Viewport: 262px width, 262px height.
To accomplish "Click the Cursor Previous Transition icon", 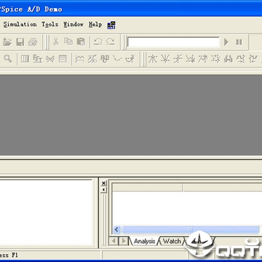I will tap(253, 59).
